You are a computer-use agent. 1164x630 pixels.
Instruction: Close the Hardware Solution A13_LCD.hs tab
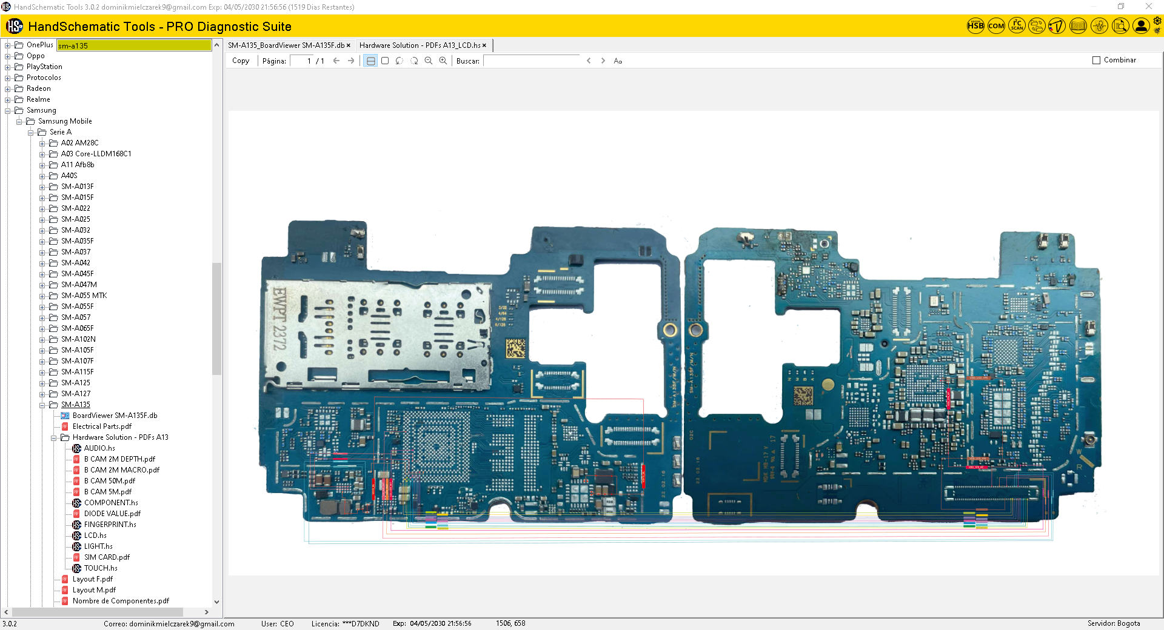point(484,45)
